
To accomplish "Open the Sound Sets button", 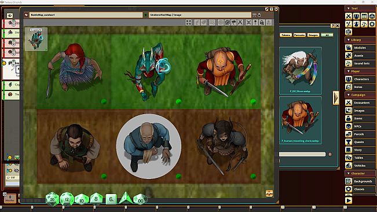I will point(364,64).
